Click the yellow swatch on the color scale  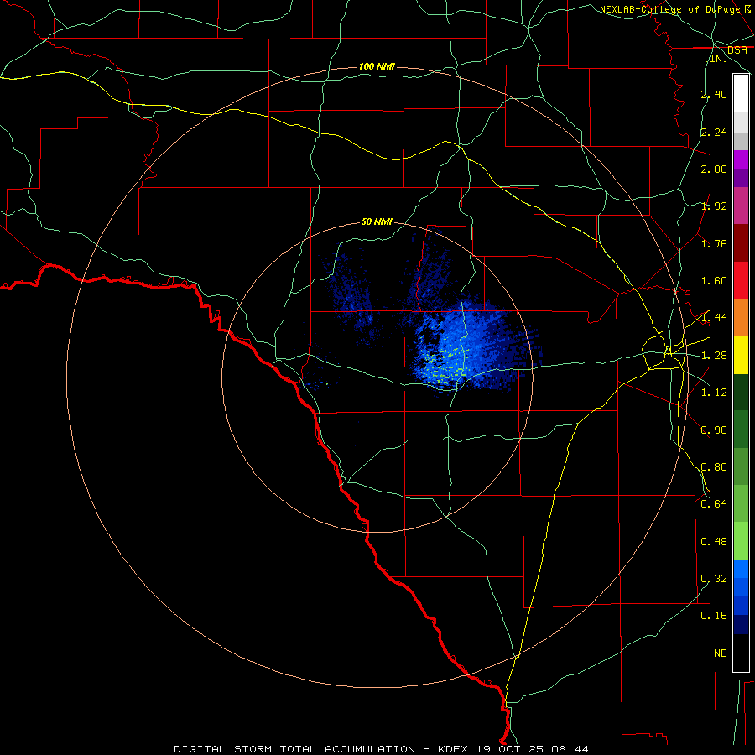pyautogui.click(x=741, y=355)
